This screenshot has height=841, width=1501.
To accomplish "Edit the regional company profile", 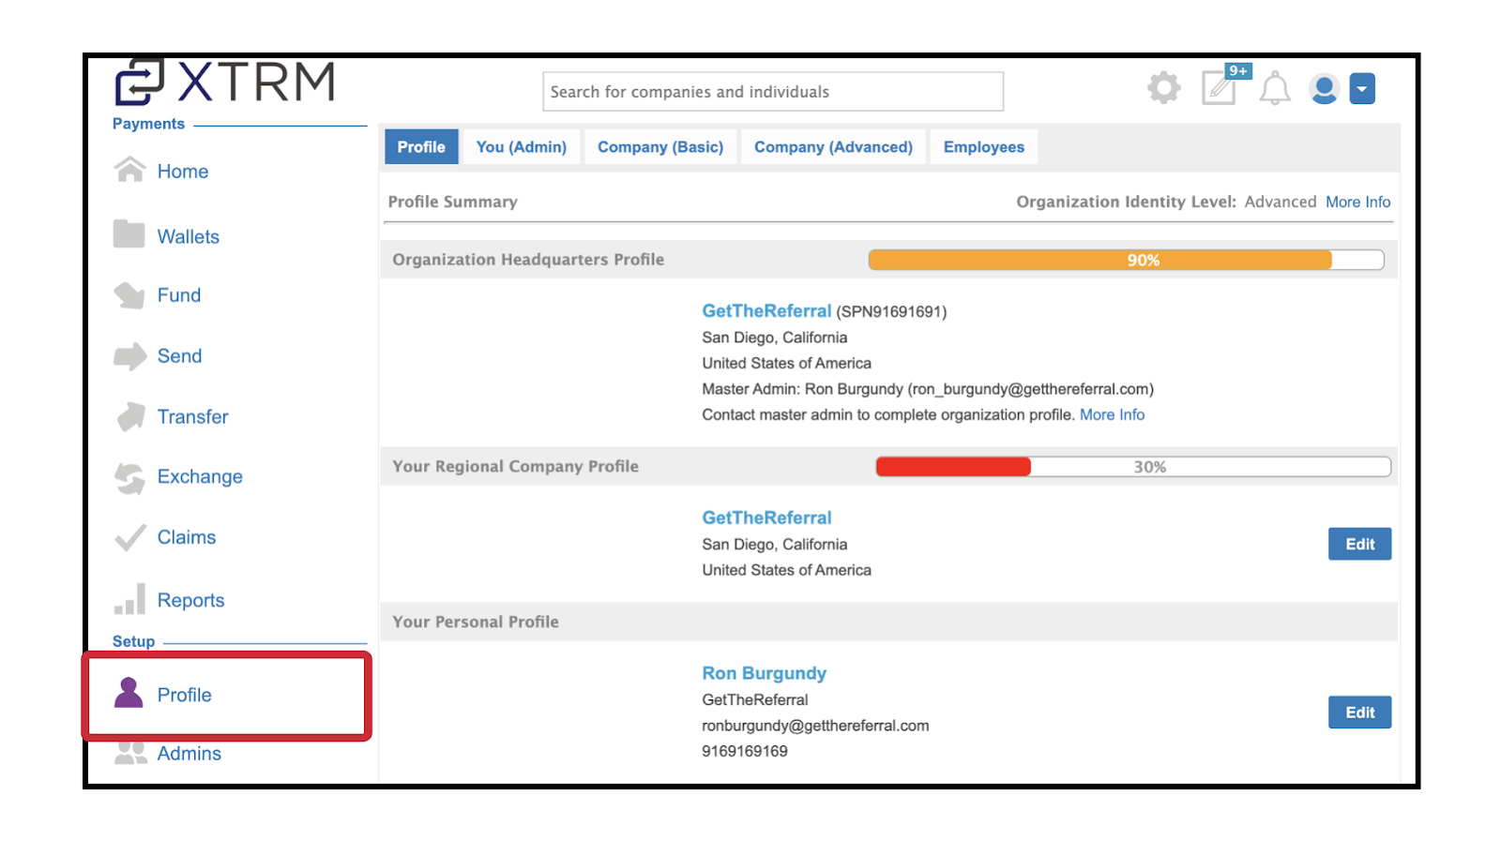I will pyautogui.click(x=1359, y=544).
